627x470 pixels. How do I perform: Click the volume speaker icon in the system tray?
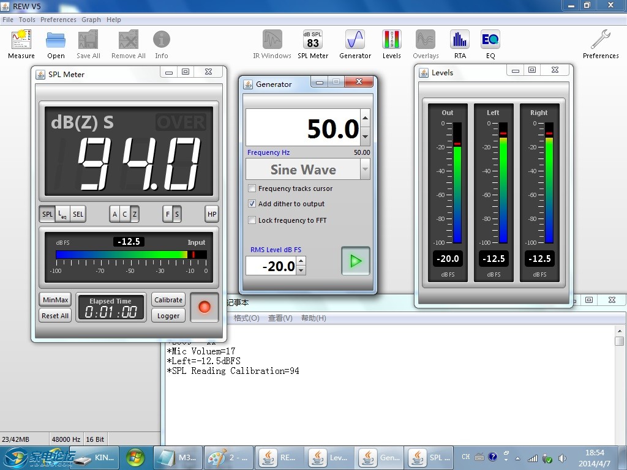[562, 458]
